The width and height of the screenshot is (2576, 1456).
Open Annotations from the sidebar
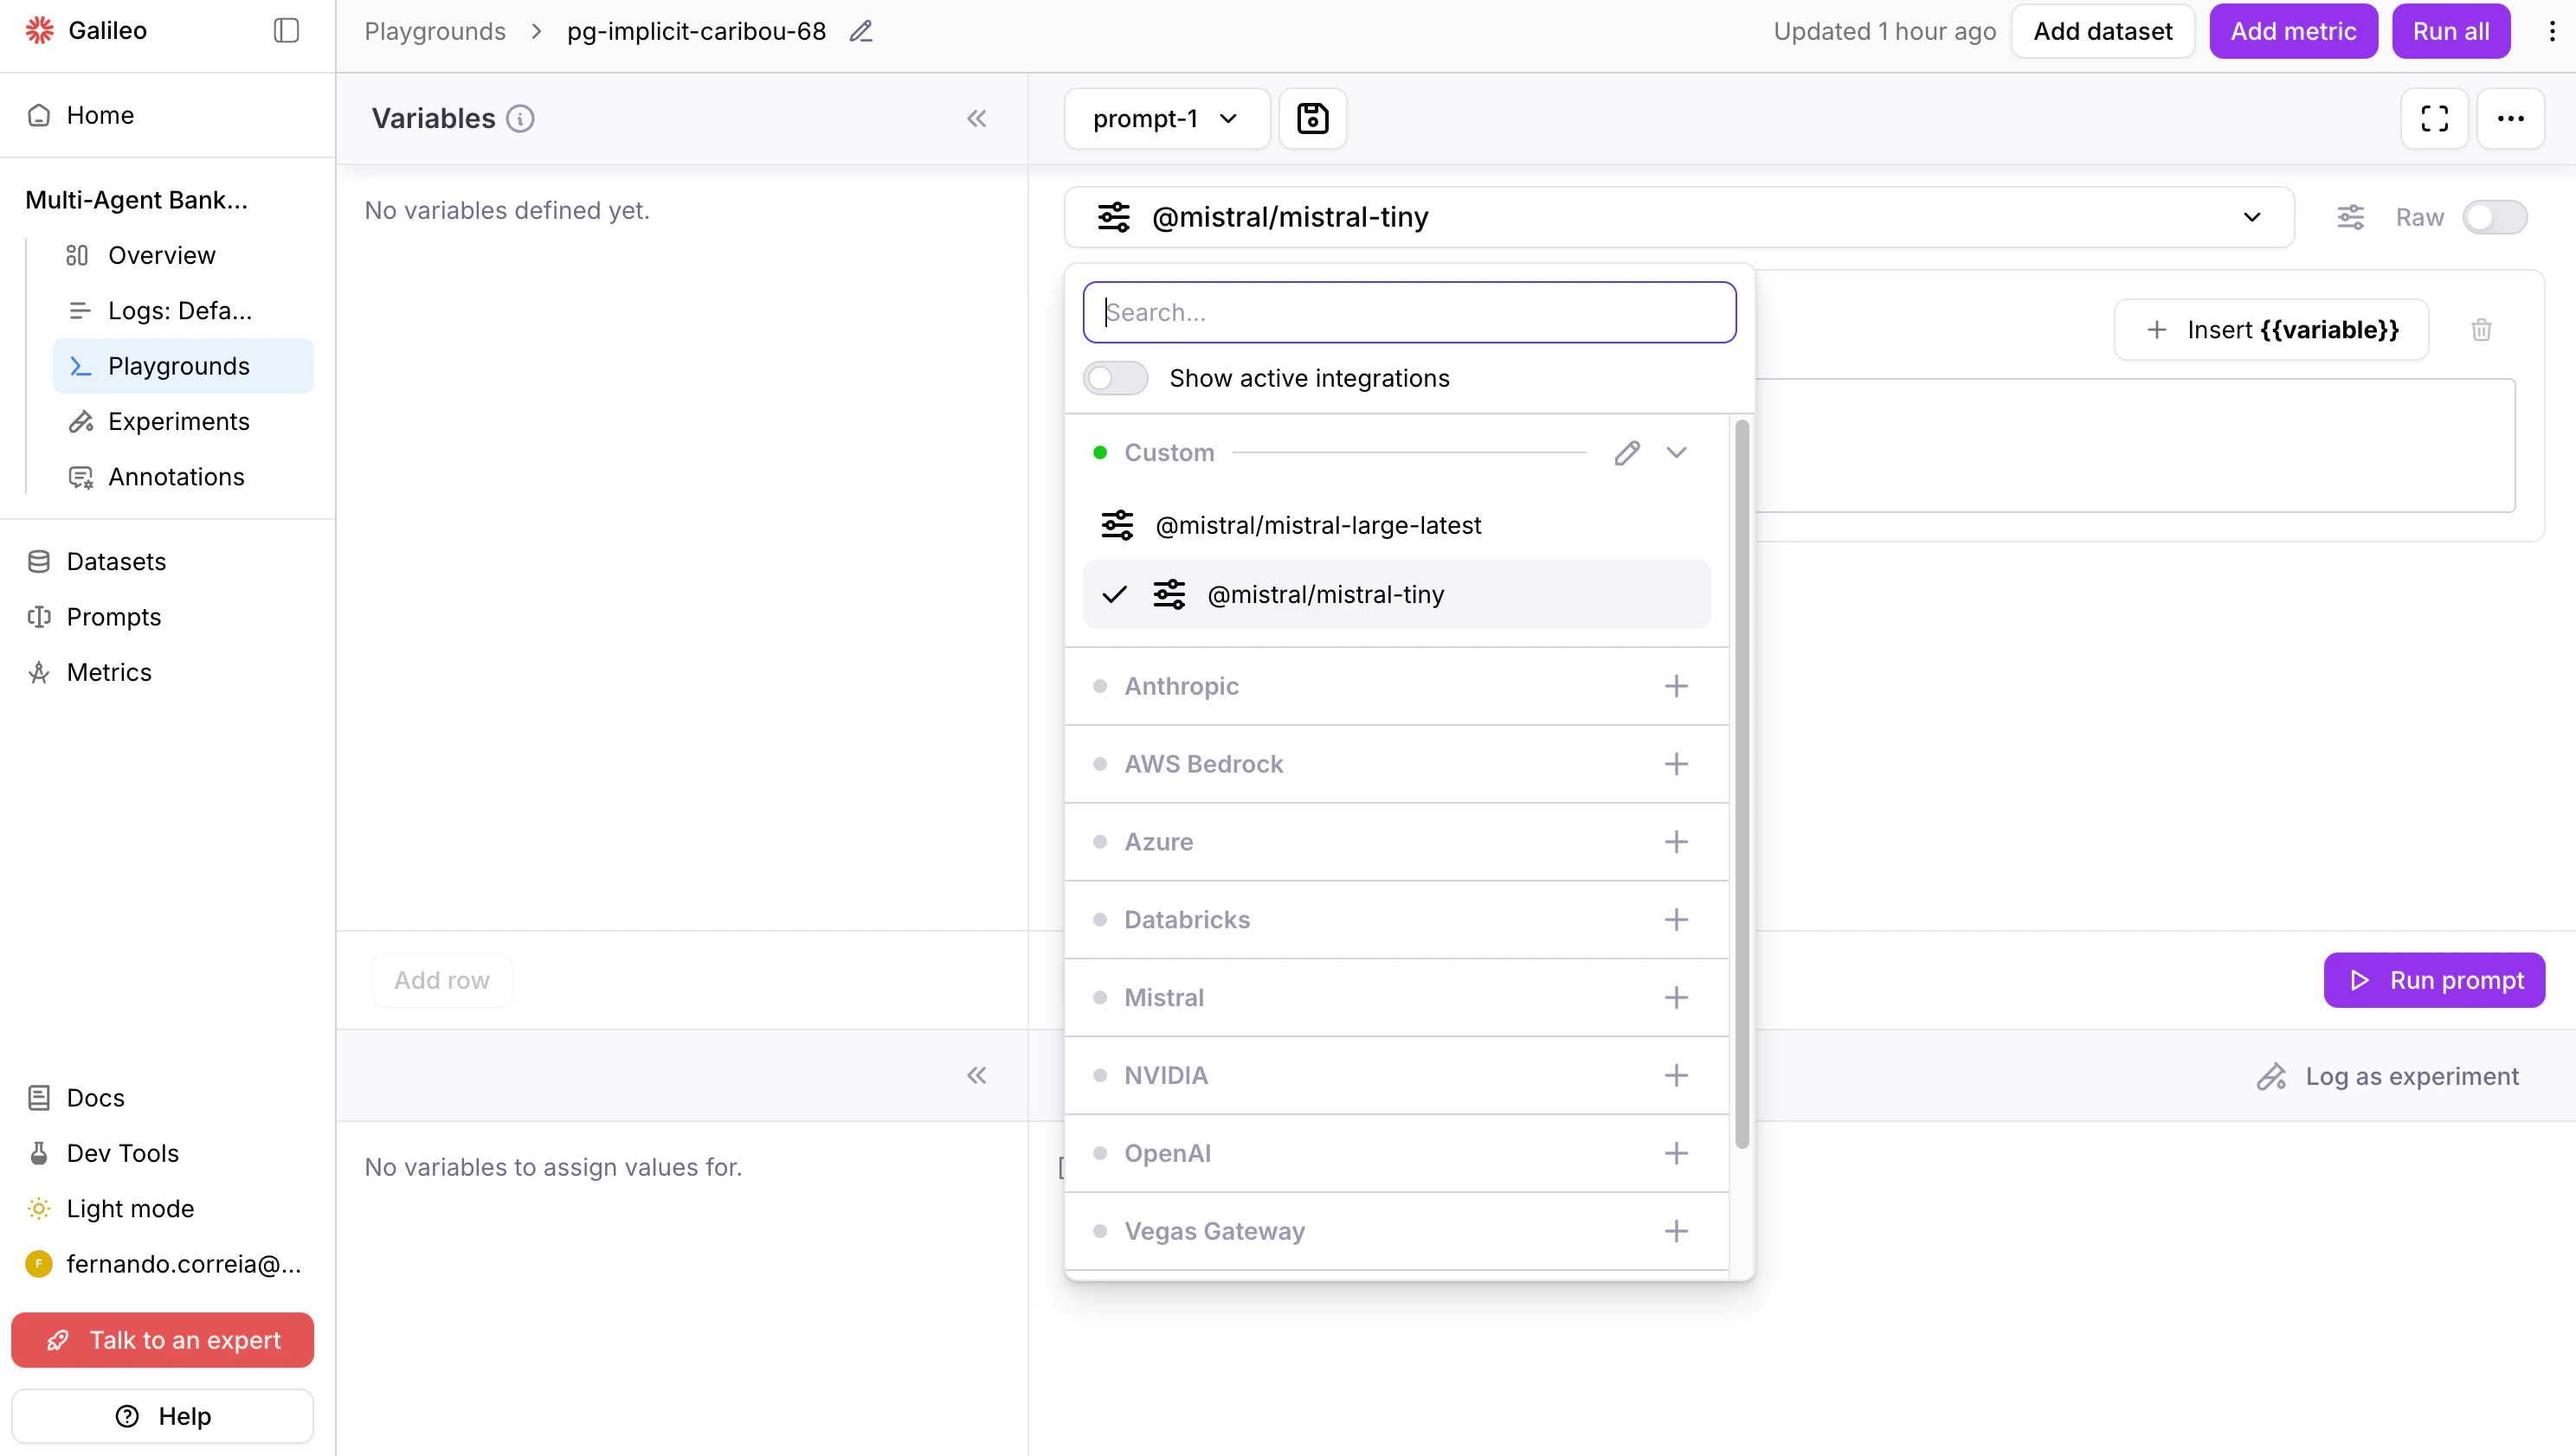tap(176, 477)
